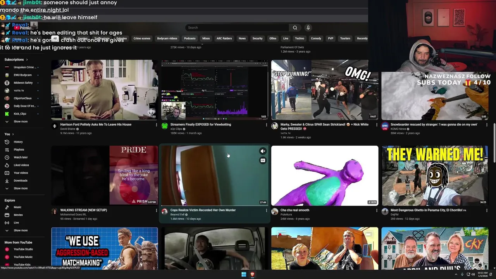
Task: Open Pukekura channel name link
Action: (x=286, y=214)
